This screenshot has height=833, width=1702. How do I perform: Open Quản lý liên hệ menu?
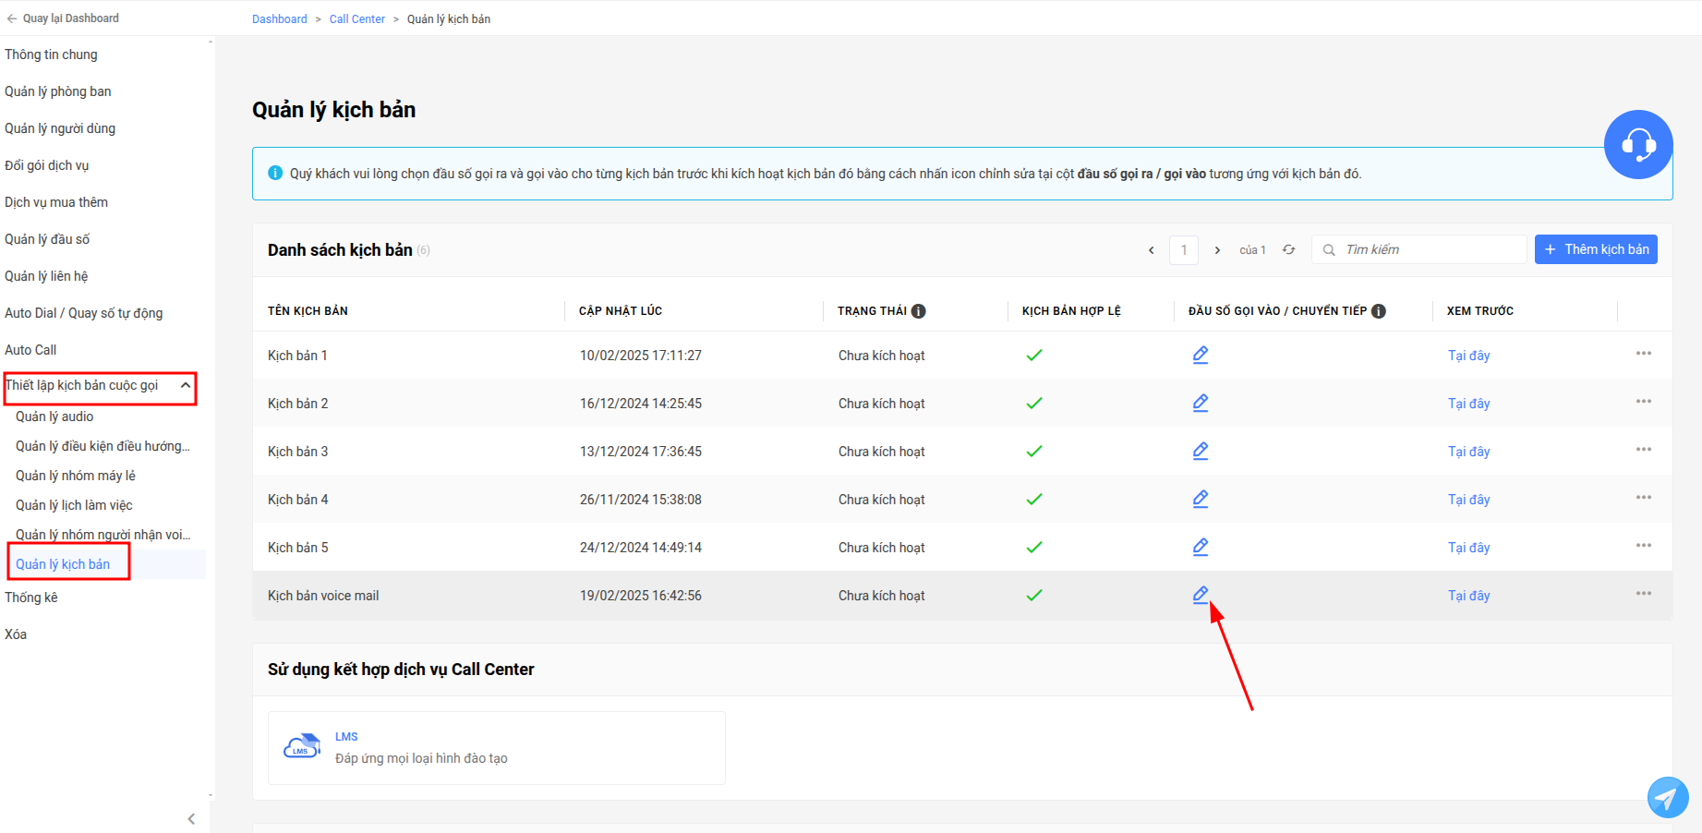pyautogui.click(x=46, y=276)
